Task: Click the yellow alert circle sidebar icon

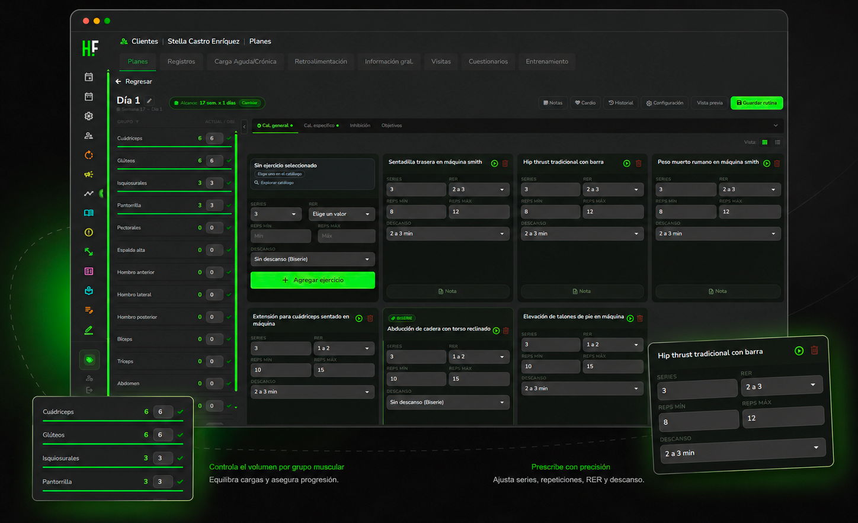Action: tap(89, 232)
